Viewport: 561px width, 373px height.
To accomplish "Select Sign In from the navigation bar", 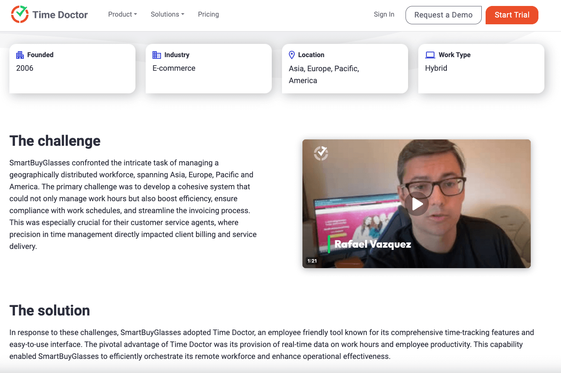I will (x=384, y=14).
